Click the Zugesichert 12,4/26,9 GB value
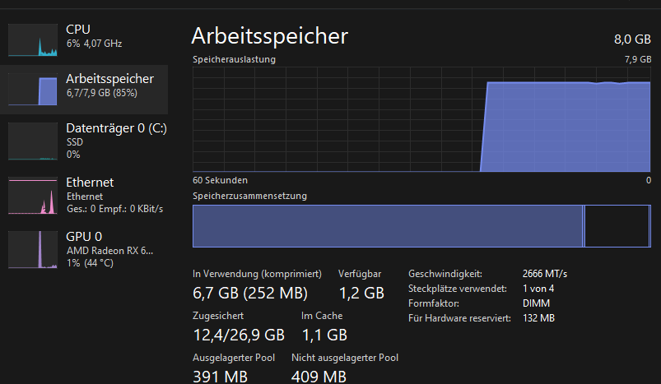Screen dimensions: 661x384 point(239,335)
